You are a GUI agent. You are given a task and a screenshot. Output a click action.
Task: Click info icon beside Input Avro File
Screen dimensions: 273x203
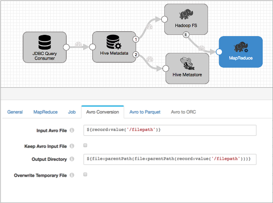pyautogui.click(x=72, y=131)
